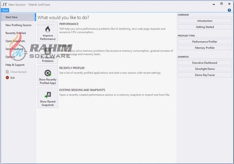Select Start Here in the sidebar
The width and height of the screenshot is (234, 164).
pyautogui.click(x=18, y=17)
